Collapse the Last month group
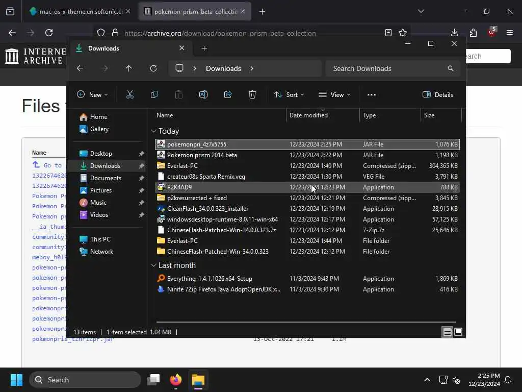Viewport: 522px width, 392px height. pos(153,265)
